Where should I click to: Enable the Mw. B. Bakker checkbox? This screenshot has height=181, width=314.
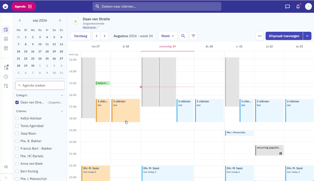click(x=17, y=141)
